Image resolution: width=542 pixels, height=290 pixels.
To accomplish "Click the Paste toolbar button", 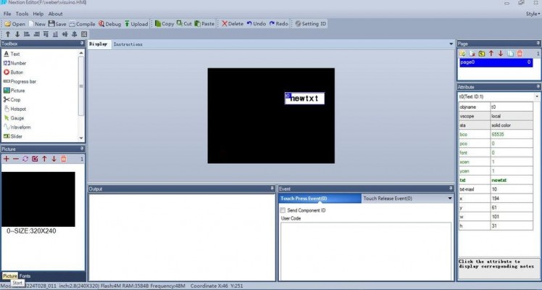I will 204,24.
